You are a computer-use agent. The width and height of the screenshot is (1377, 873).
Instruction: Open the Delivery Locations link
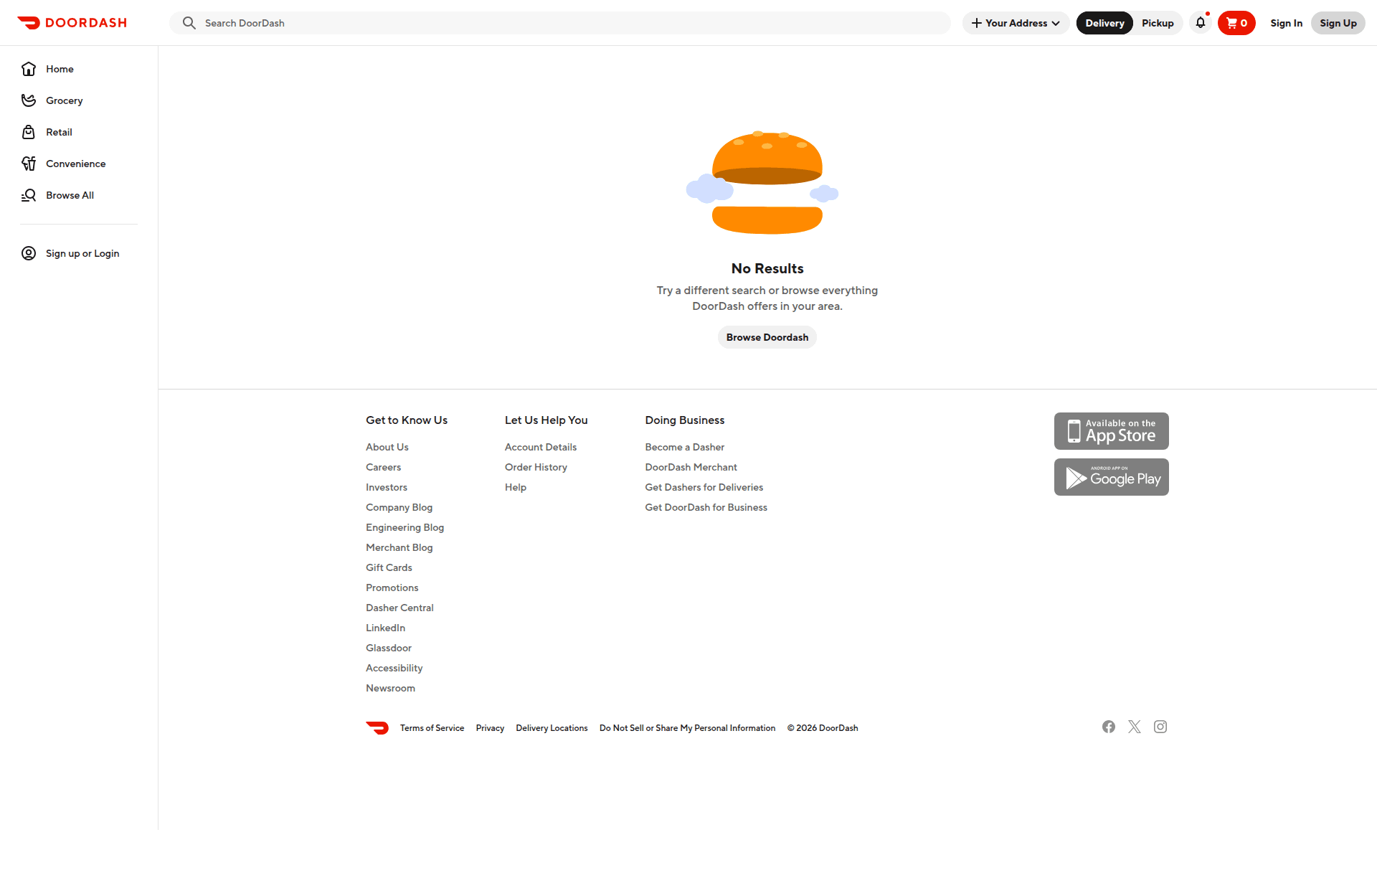tap(552, 728)
